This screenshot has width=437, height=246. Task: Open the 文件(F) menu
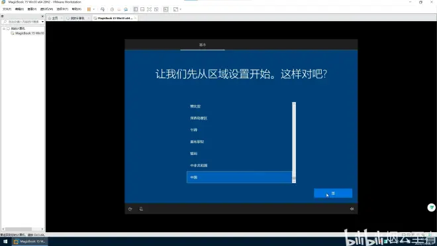pyautogui.click(x=7, y=9)
